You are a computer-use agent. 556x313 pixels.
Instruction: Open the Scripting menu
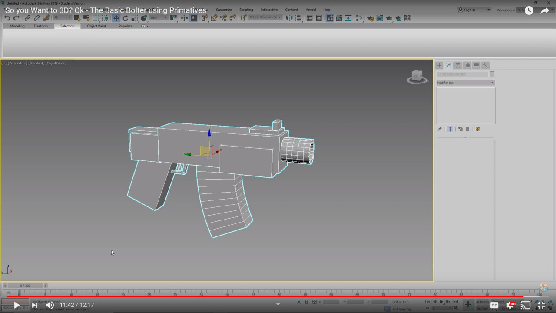pos(246,10)
